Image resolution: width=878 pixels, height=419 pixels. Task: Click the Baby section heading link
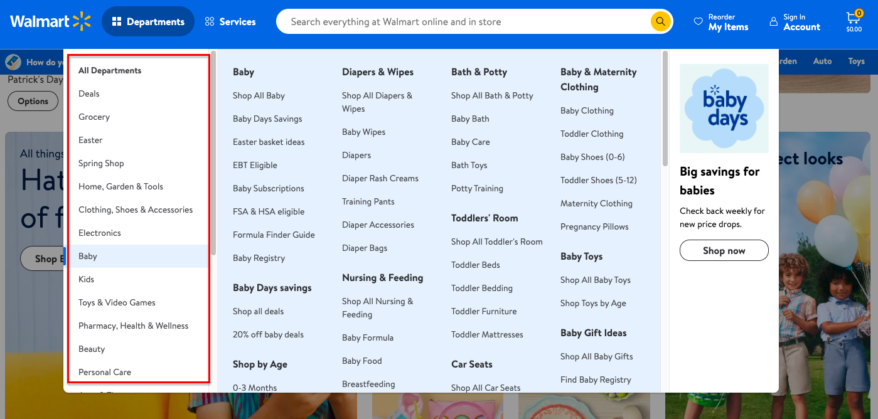point(244,72)
